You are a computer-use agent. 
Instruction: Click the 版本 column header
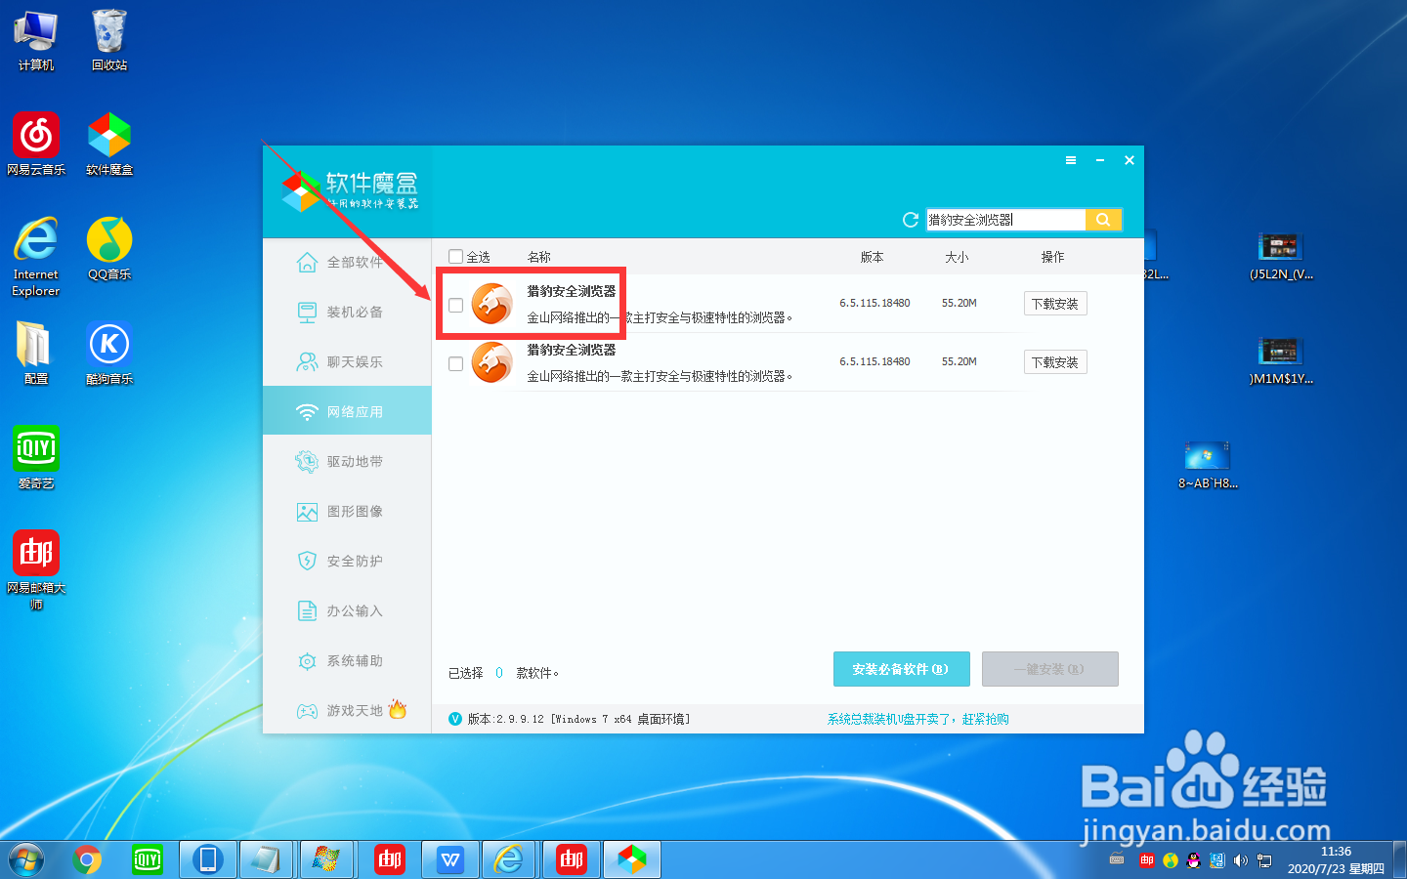[x=872, y=257]
